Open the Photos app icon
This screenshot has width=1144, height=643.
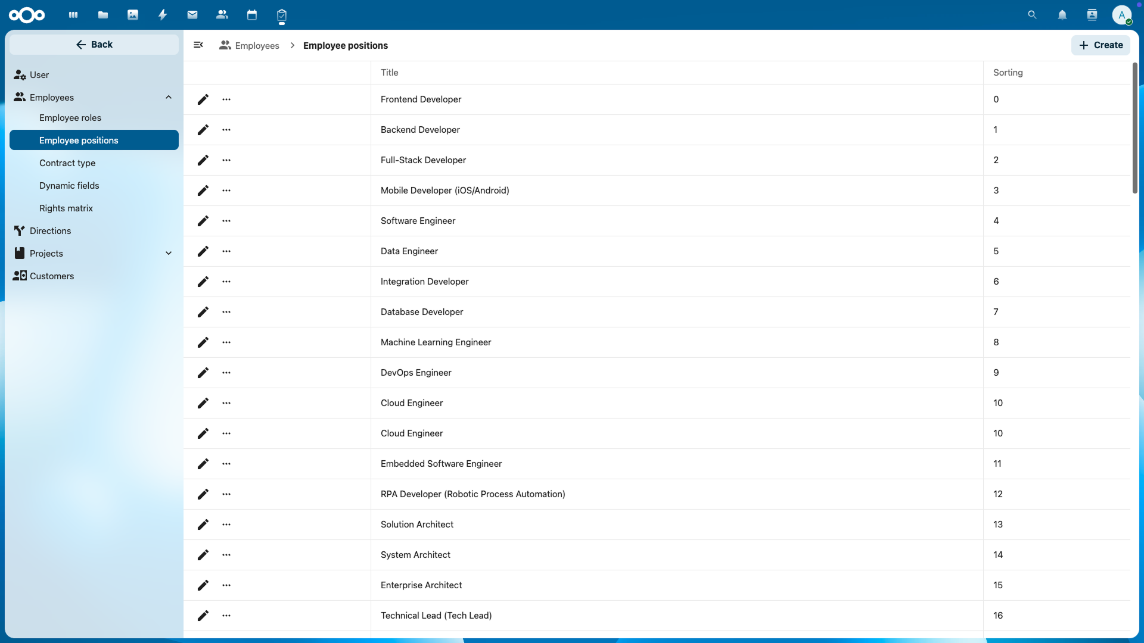pyautogui.click(x=133, y=15)
